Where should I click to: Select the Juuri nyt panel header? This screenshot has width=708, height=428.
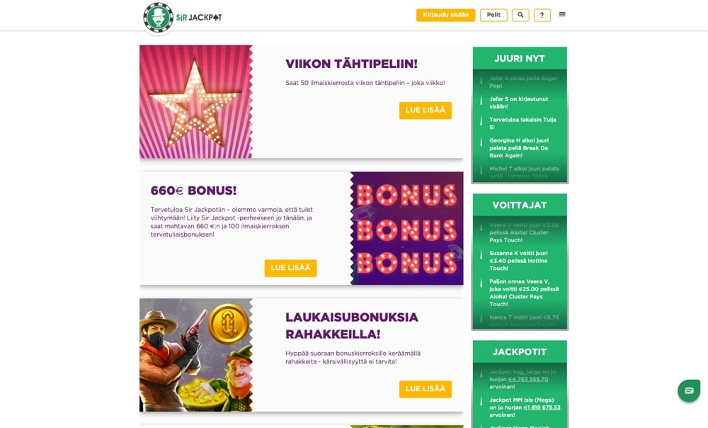pyautogui.click(x=520, y=58)
